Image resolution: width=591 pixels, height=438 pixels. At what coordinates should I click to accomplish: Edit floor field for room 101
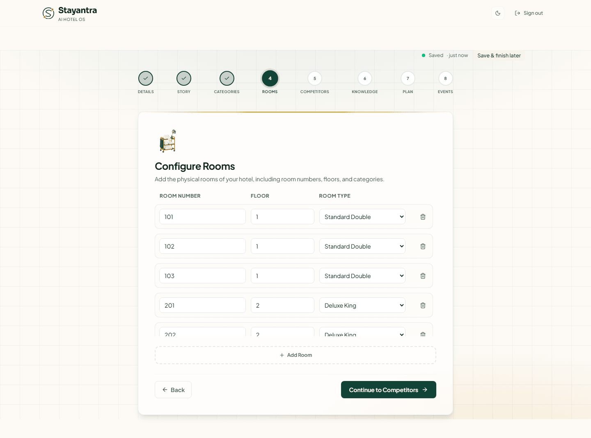click(282, 217)
